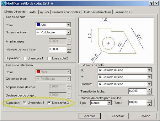Decrease Tamaño de flecha spinner down arrow
This screenshot has width=160, height=121.
[x=149, y=93]
